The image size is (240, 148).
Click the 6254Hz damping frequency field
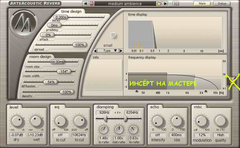tap(132, 113)
